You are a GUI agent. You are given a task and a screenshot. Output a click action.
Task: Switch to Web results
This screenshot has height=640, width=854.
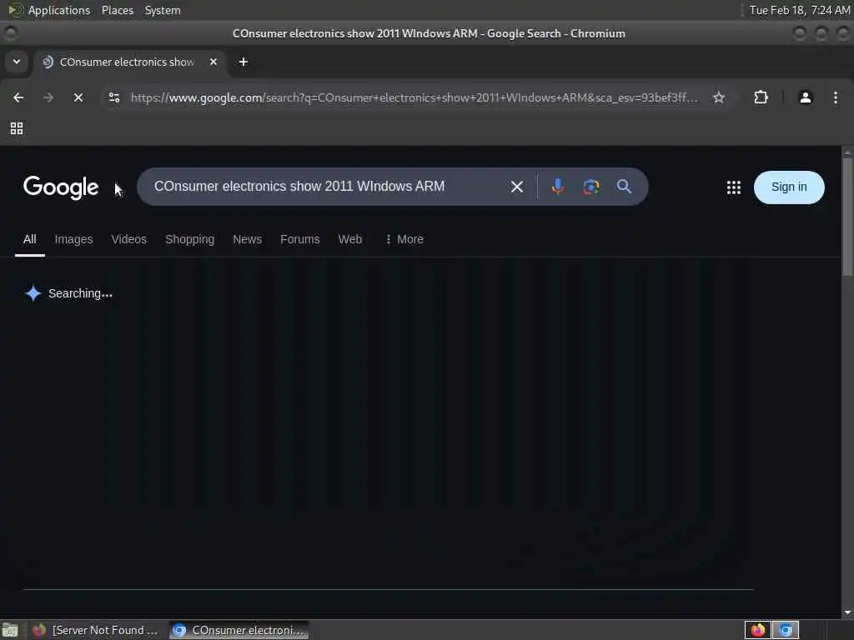point(350,239)
